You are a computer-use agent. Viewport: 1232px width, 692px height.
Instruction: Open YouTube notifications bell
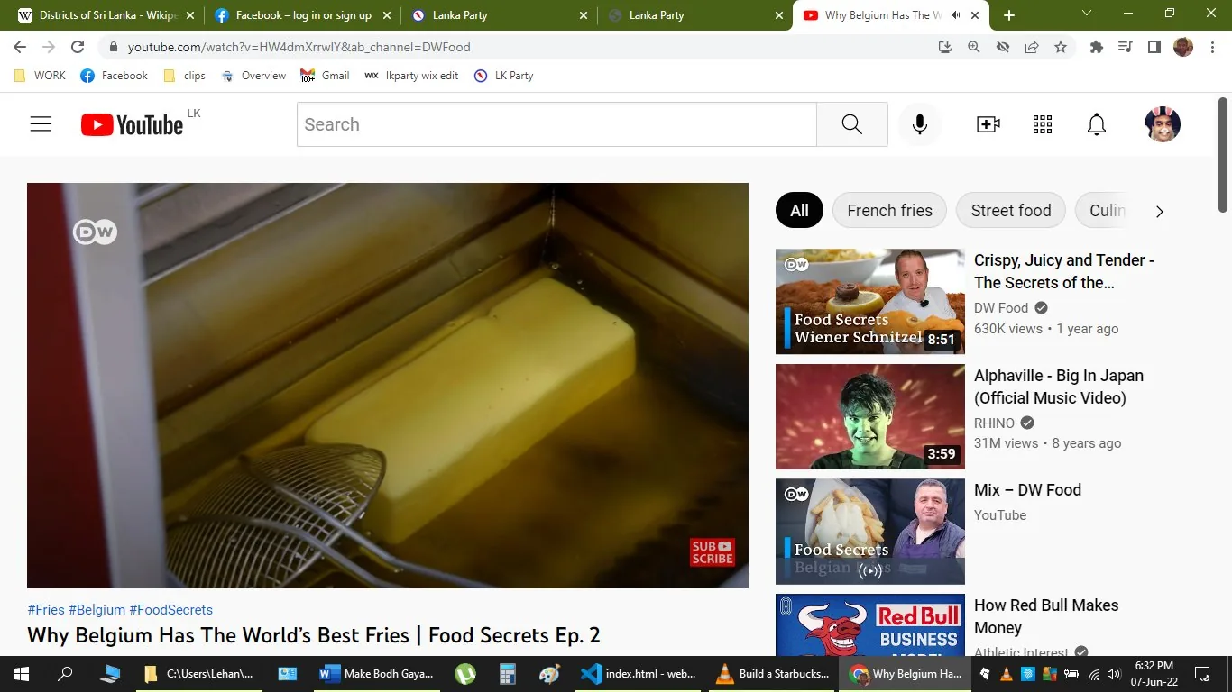(1096, 123)
